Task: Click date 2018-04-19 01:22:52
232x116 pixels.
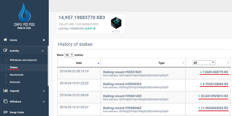Action: [74, 83]
